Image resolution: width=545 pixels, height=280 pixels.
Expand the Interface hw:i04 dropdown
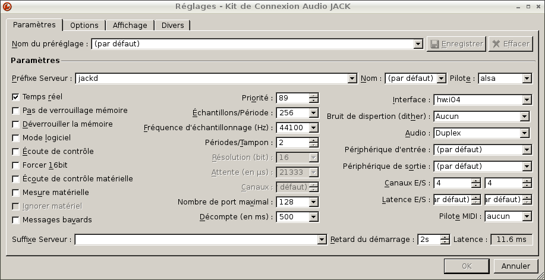(525, 100)
